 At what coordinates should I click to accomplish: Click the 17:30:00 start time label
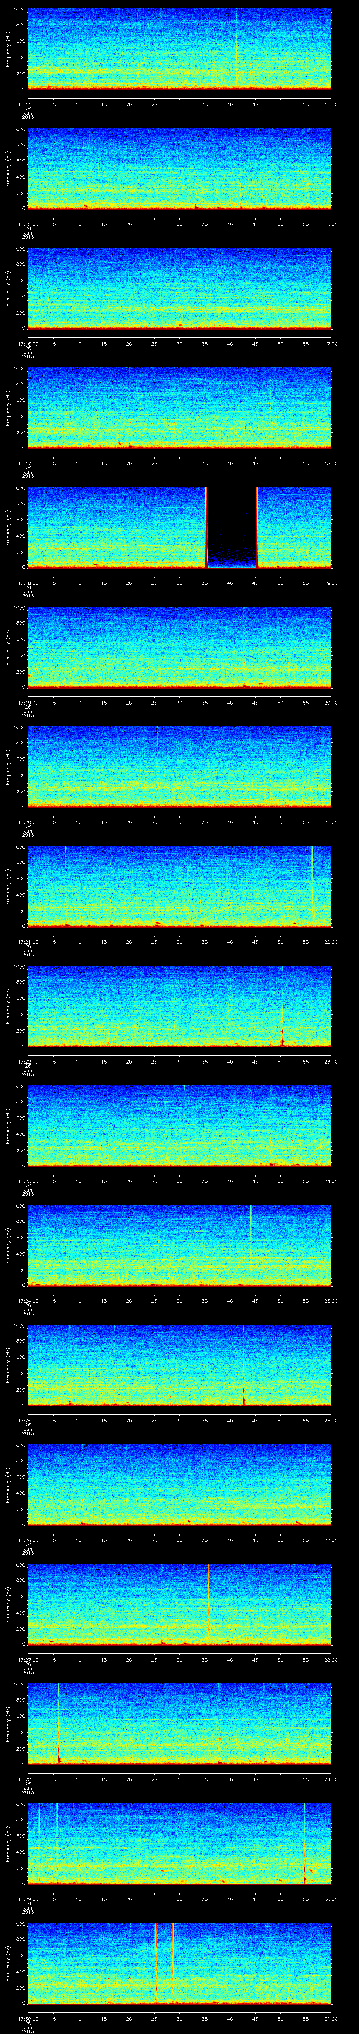pyautogui.click(x=28, y=2018)
